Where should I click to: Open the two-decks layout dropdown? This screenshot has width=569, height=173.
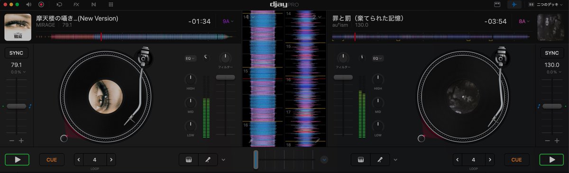[546, 4]
